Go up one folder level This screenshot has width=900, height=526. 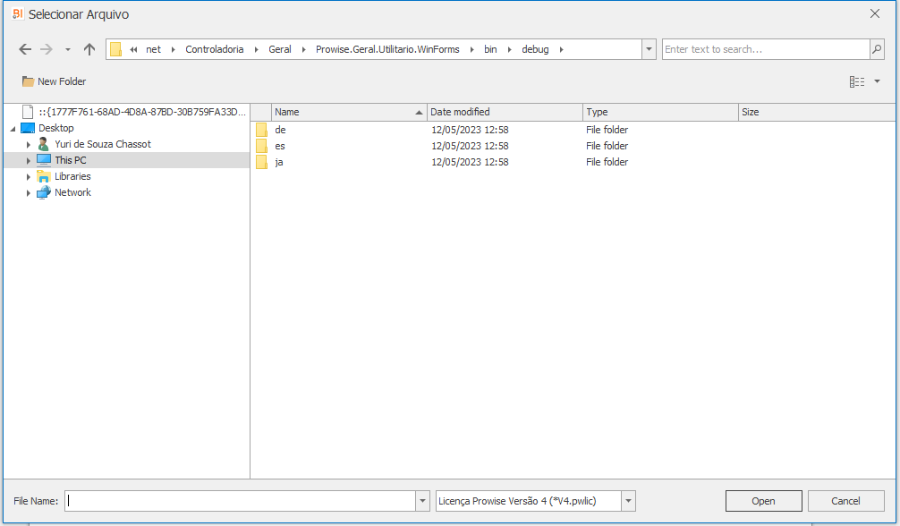pyautogui.click(x=89, y=49)
